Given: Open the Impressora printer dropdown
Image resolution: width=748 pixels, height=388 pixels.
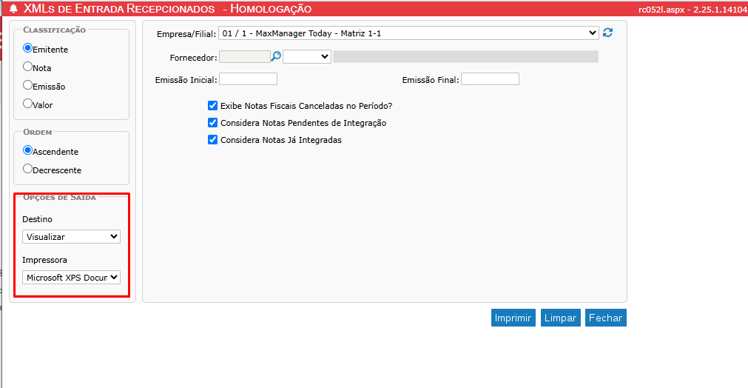Looking at the screenshot, I should coord(71,278).
